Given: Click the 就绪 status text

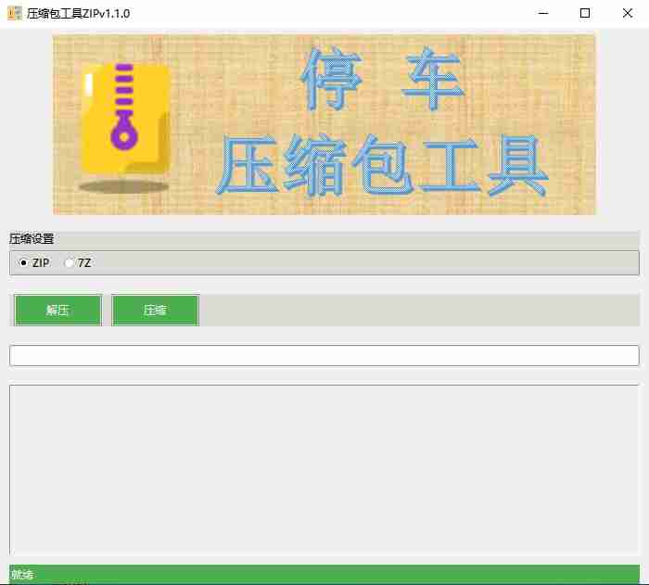Looking at the screenshot, I should point(22,575).
